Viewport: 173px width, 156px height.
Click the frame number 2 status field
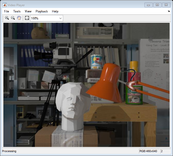pyautogui.click(x=165, y=151)
